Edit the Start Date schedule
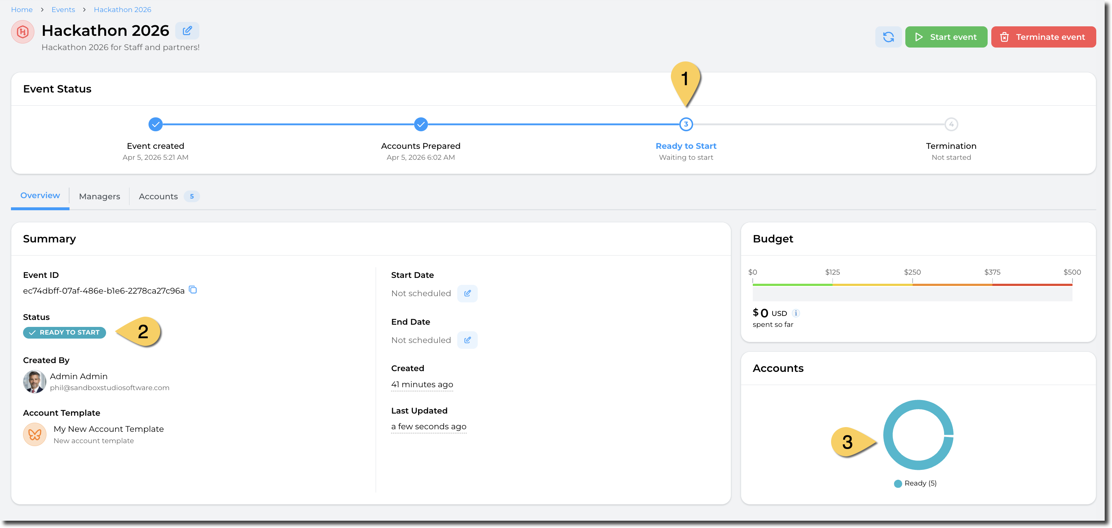Screen dimensions: 1112x528 point(467,293)
